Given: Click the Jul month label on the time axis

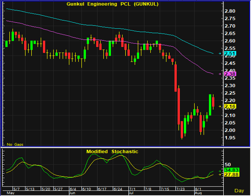Looking at the screenshot, I should (131, 193).
